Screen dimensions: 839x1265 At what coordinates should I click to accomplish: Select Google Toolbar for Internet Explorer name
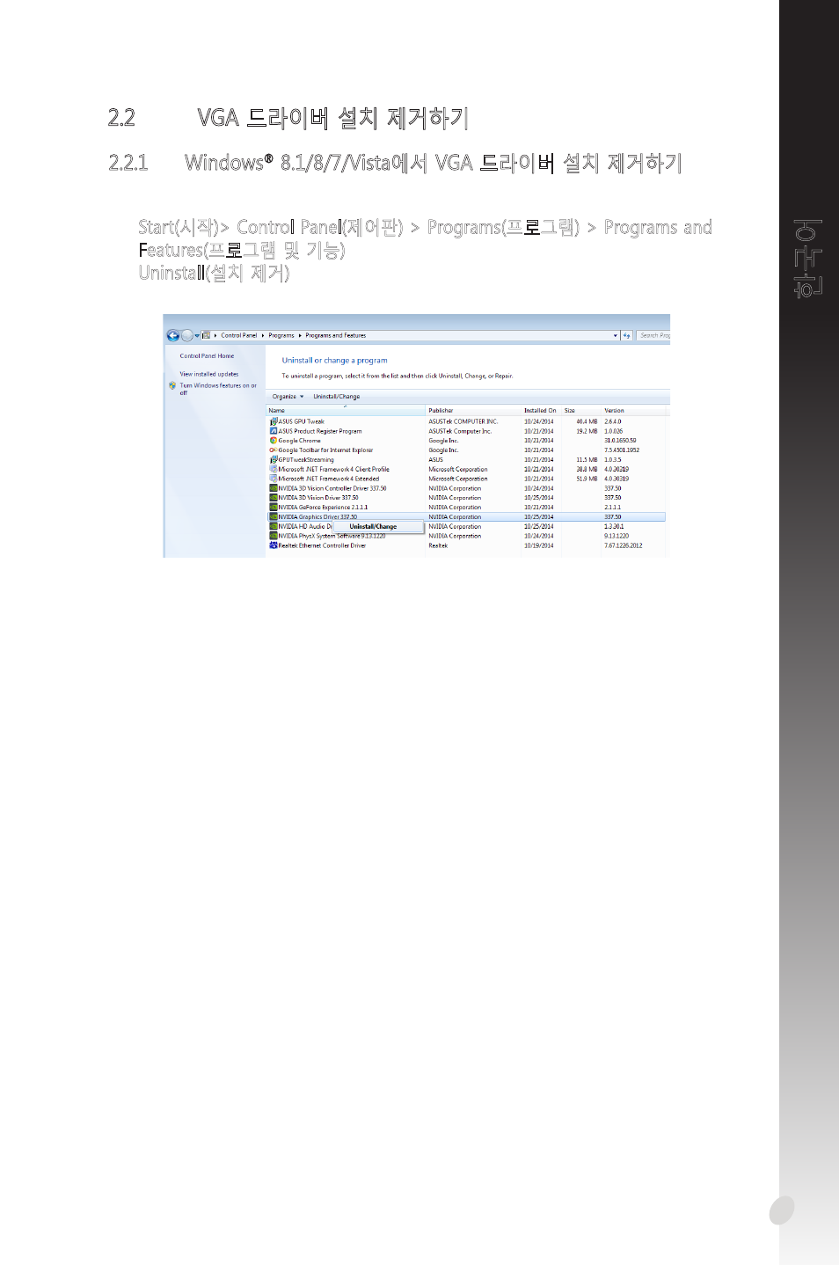click(325, 450)
